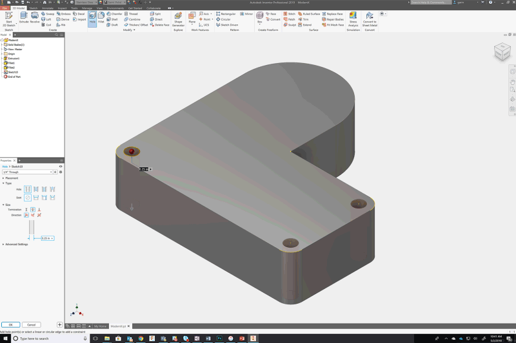Open the File menu

click(x=5, y=8)
